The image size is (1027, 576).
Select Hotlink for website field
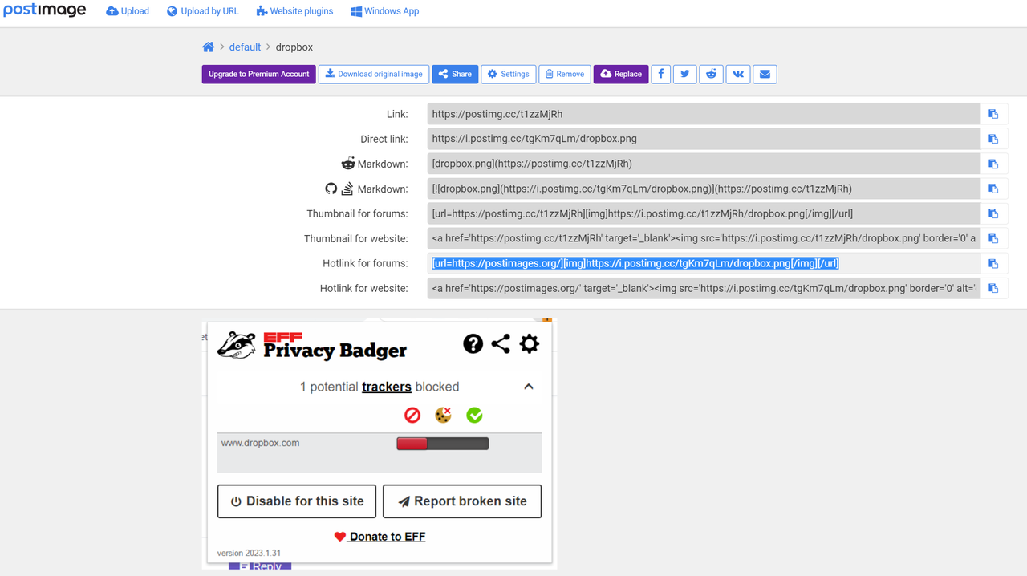click(x=704, y=288)
